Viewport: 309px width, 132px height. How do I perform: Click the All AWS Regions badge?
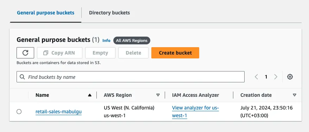point(132,40)
